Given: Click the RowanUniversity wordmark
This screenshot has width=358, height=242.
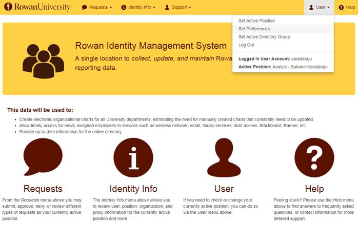Looking at the screenshot, I should point(42,7).
